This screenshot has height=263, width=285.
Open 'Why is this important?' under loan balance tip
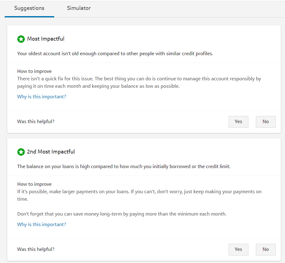(x=42, y=225)
